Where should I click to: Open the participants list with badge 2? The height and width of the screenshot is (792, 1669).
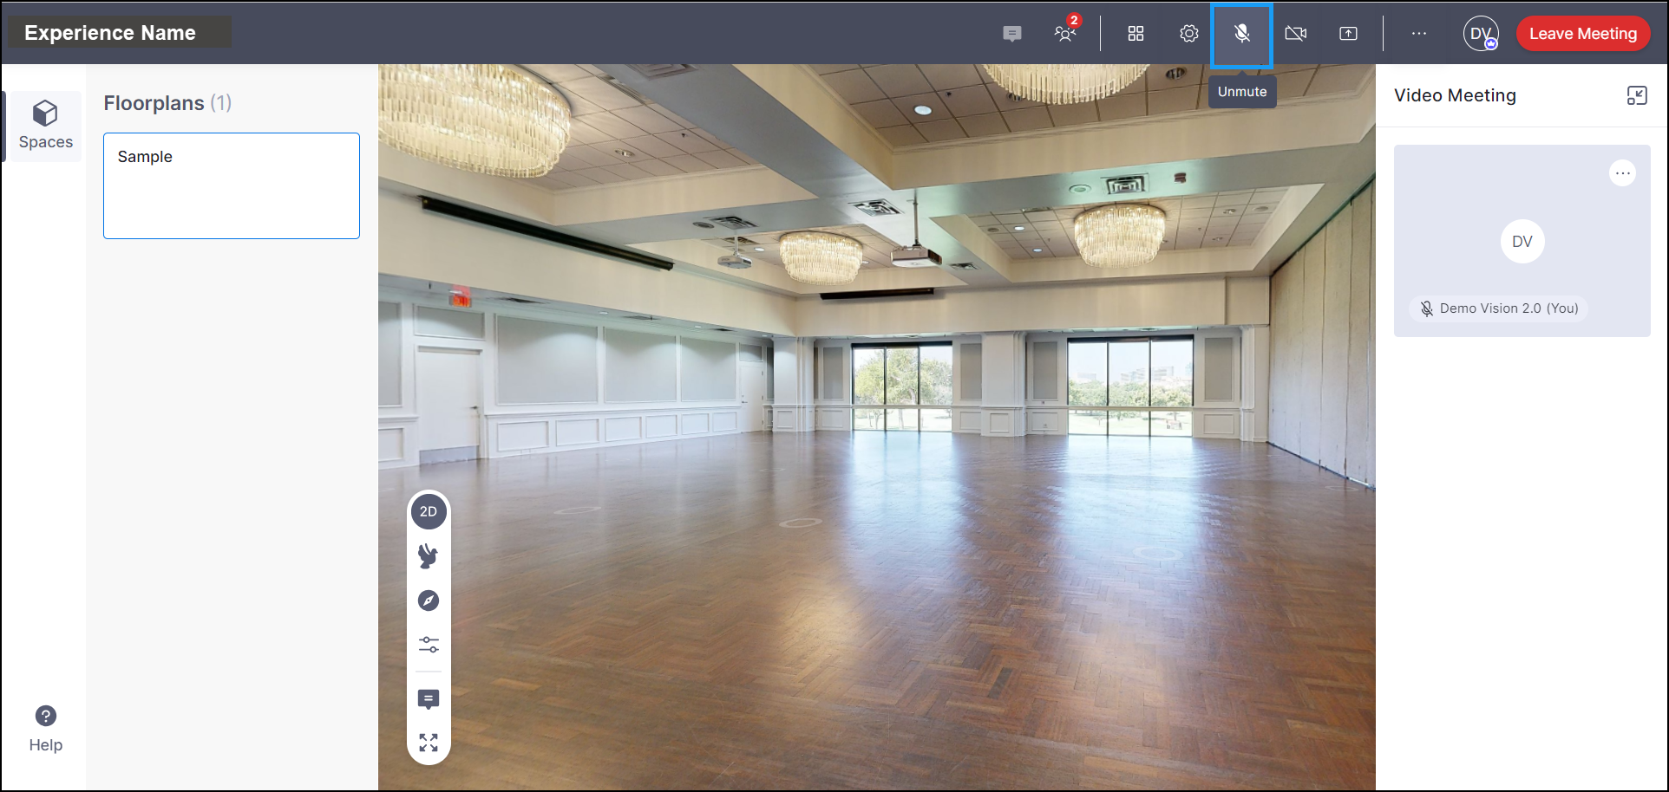click(x=1065, y=32)
